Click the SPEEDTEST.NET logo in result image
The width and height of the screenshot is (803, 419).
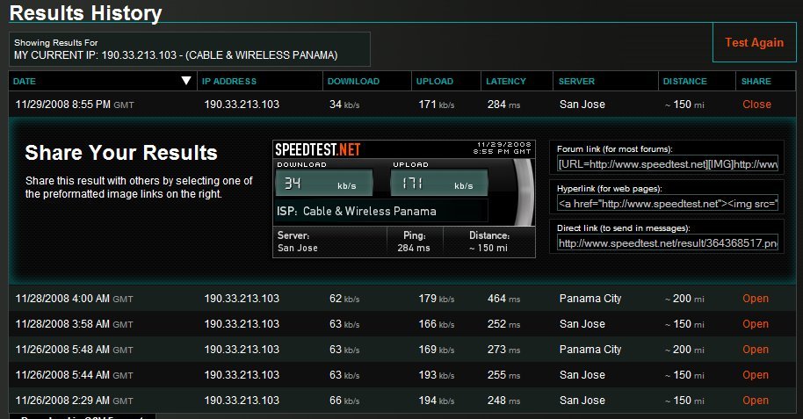(x=317, y=149)
